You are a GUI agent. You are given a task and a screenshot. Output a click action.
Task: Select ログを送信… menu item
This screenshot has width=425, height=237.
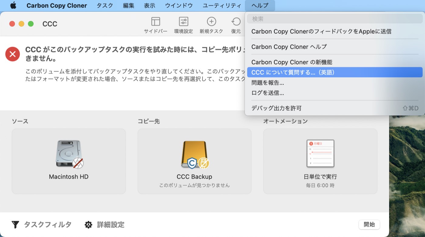coord(335,93)
